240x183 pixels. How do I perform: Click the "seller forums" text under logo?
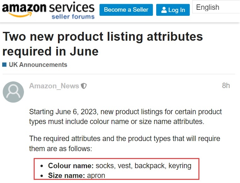pos(73,16)
